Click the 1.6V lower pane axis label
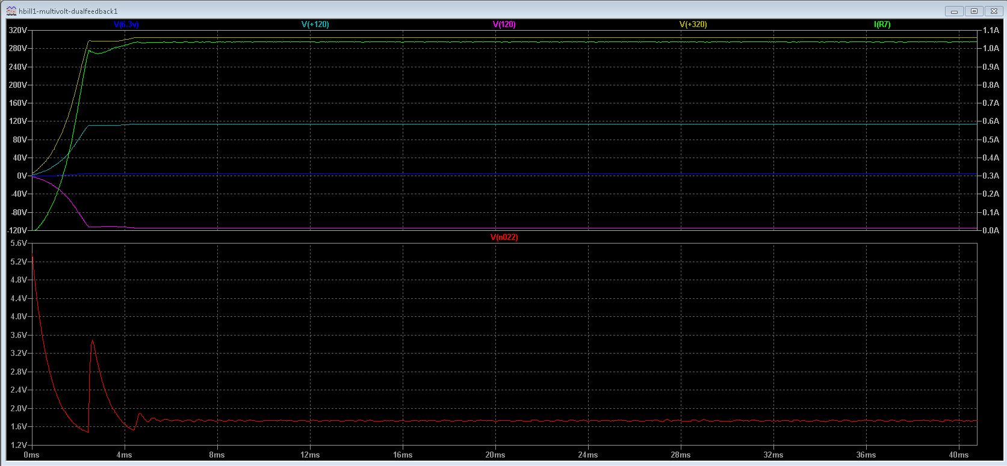Image resolution: width=1007 pixels, height=466 pixels. [x=19, y=426]
